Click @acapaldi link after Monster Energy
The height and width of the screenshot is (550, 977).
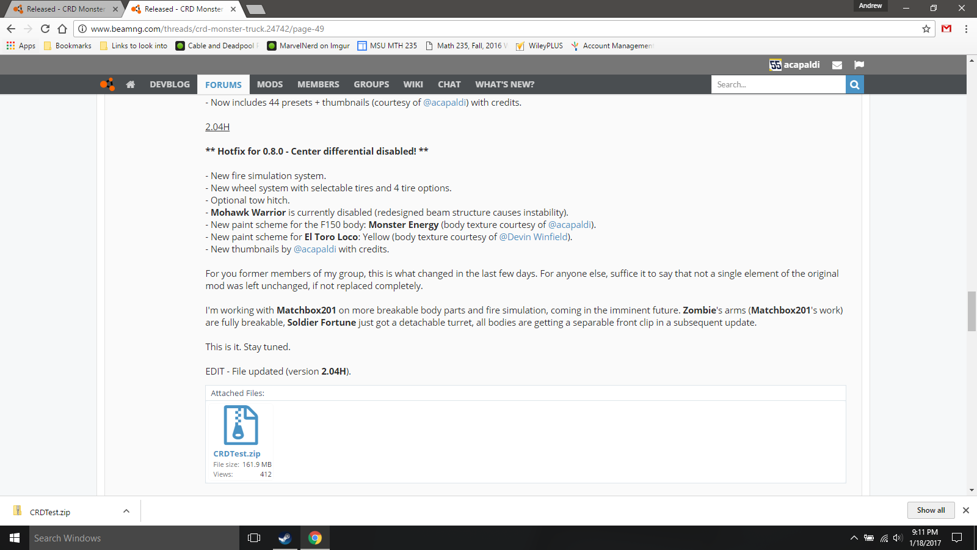pos(570,225)
